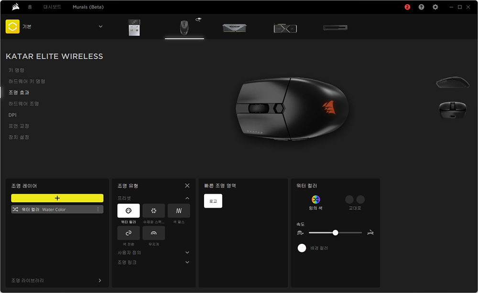The height and width of the screenshot is (293, 478).
Task: Click the fast rabbit speed icon
Action: pos(370,233)
